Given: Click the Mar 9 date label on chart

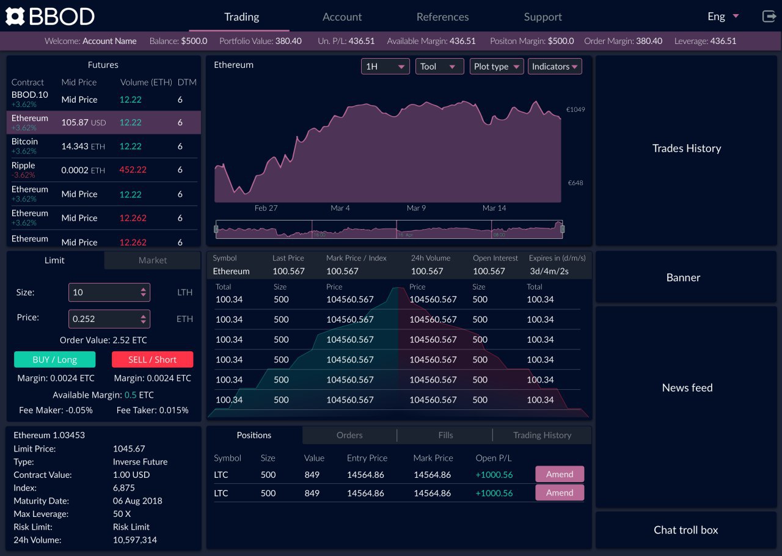Looking at the screenshot, I should pos(416,208).
